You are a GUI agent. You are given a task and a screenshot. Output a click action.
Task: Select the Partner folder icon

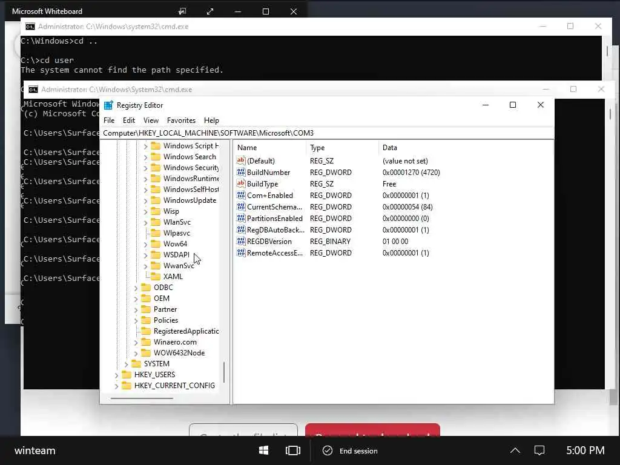[147, 309]
